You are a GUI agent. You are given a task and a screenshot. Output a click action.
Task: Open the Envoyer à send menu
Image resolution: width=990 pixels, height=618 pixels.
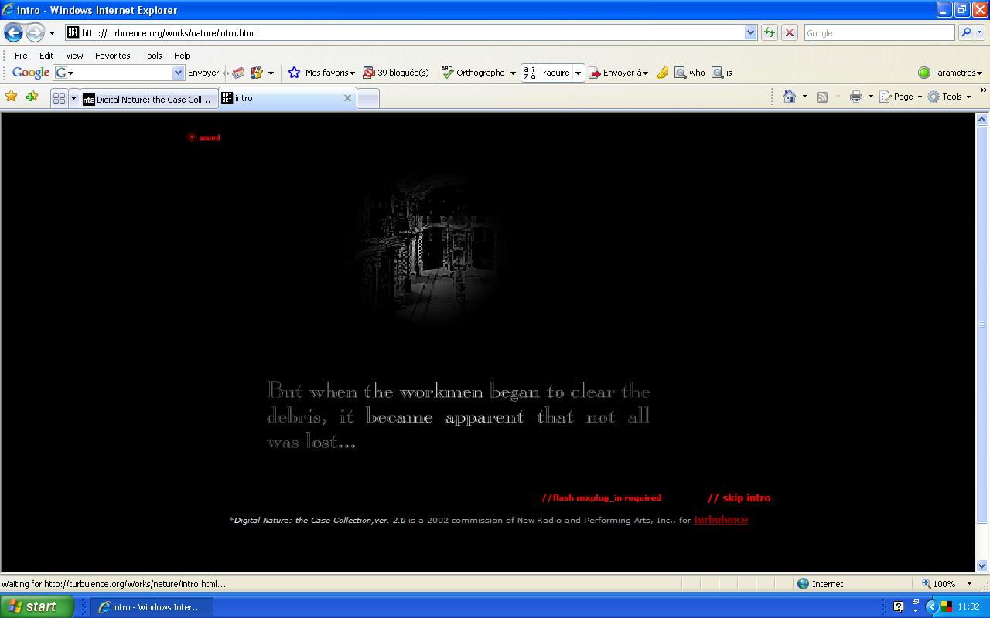(x=618, y=73)
